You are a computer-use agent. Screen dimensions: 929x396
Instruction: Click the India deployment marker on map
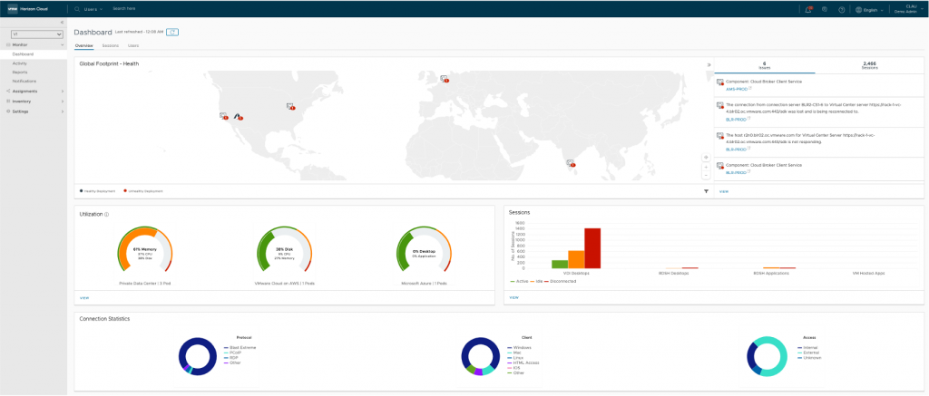pos(571,163)
